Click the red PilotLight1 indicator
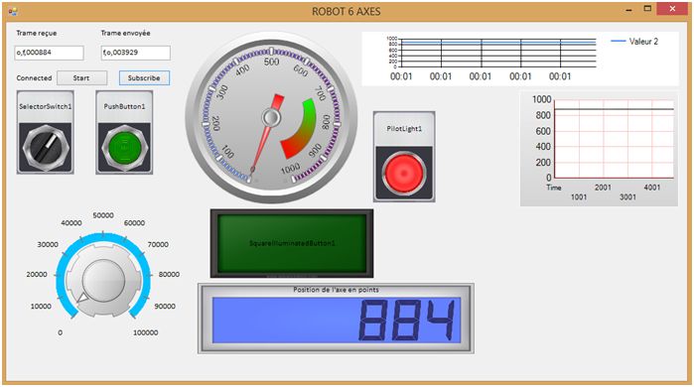The width and height of the screenshot is (694, 387). 404,174
